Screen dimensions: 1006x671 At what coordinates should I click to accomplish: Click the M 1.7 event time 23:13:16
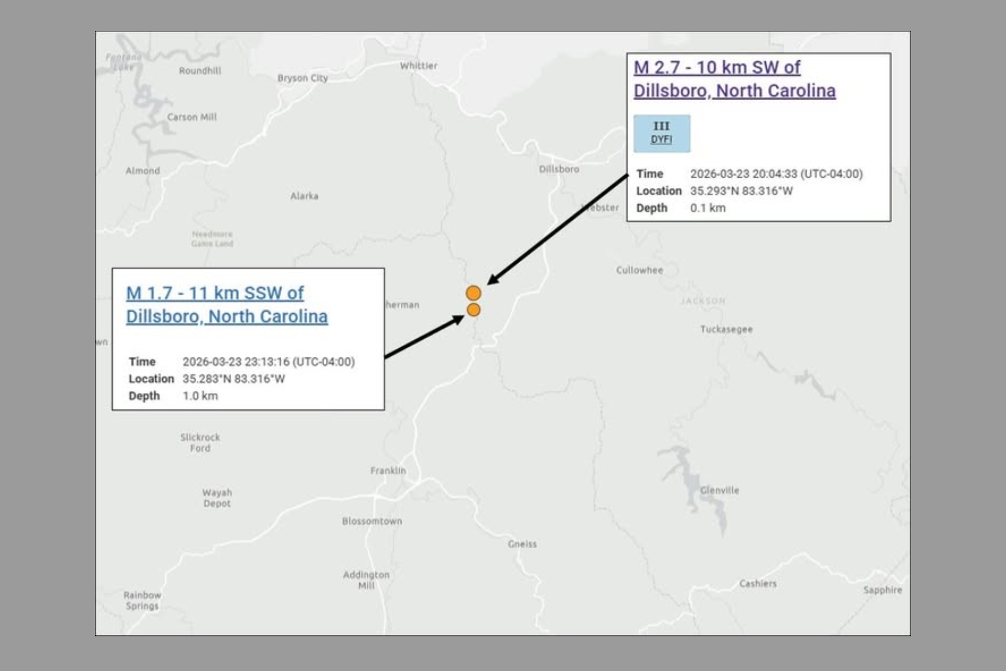point(268,362)
